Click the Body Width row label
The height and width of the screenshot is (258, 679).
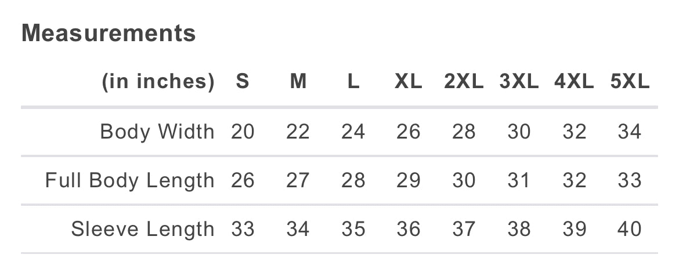pyautogui.click(x=157, y=132)
